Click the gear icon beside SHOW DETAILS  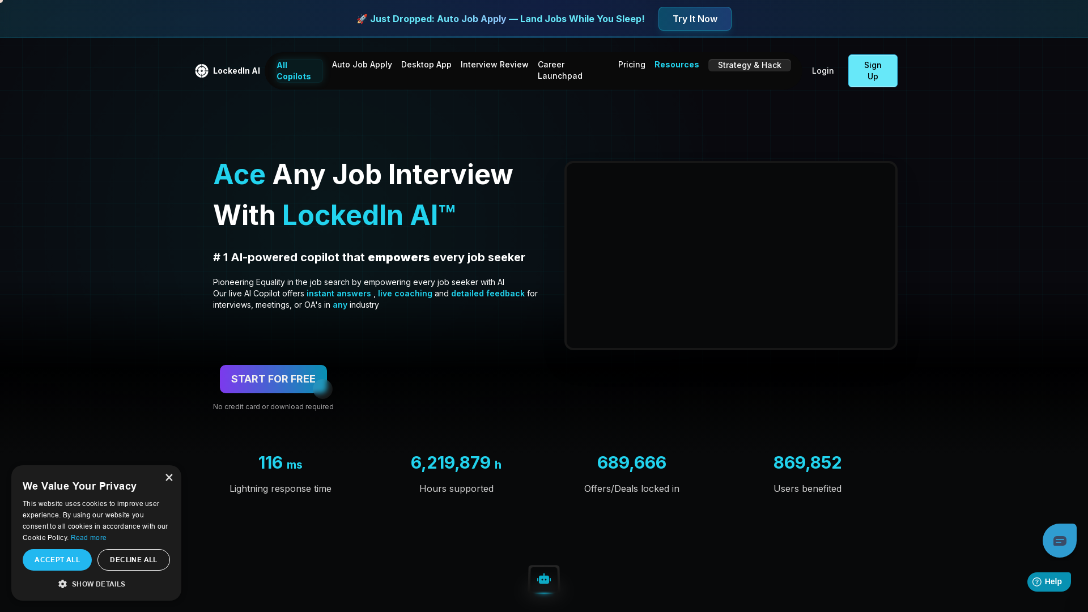click(62, 584)
